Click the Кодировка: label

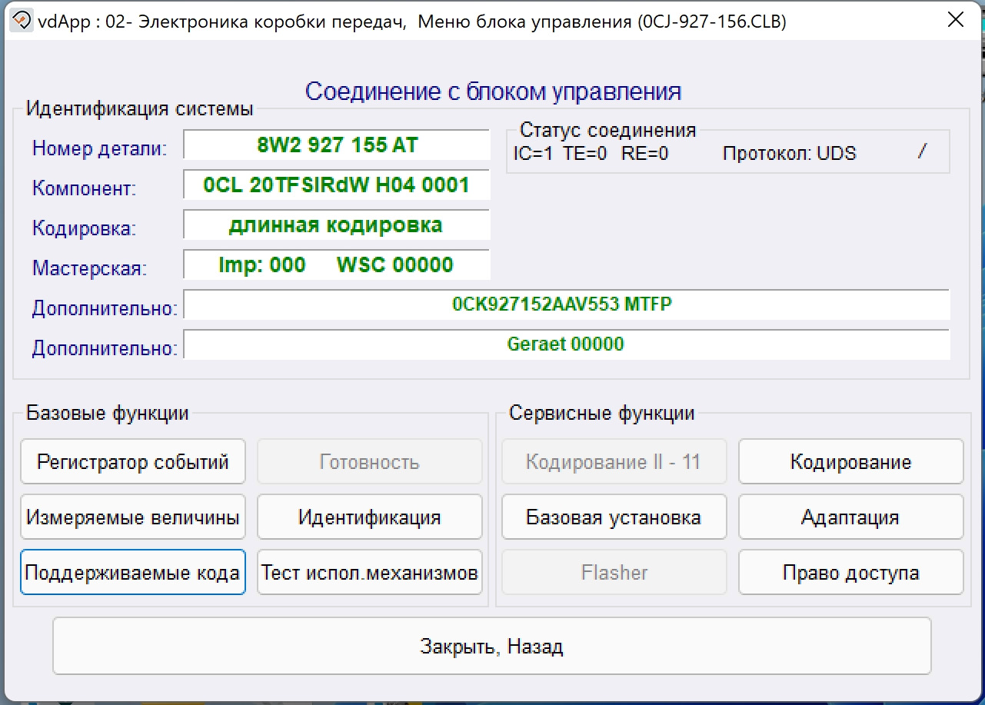click(84, 228)
